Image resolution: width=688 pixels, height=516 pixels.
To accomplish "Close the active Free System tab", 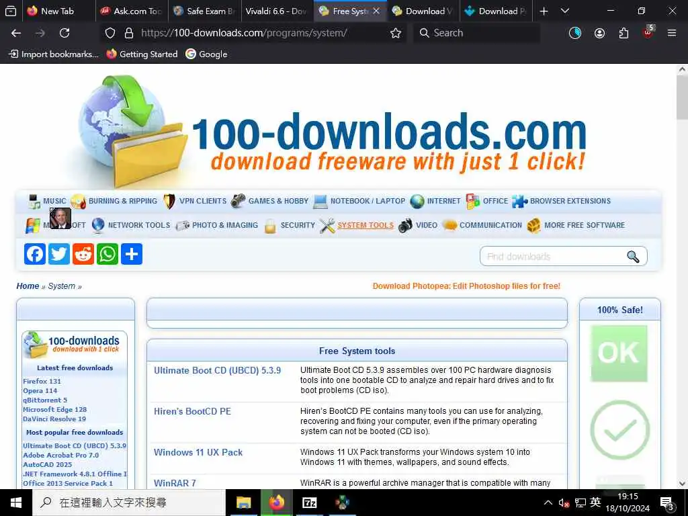I will click(376, 11).
